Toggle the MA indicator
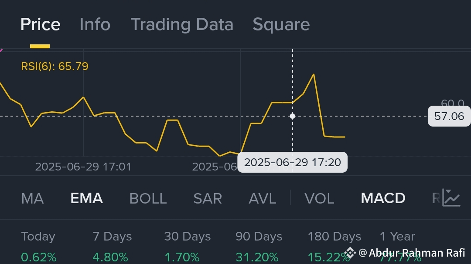The width and height of the screenshot is (471, 264). (x=32, y=198)
